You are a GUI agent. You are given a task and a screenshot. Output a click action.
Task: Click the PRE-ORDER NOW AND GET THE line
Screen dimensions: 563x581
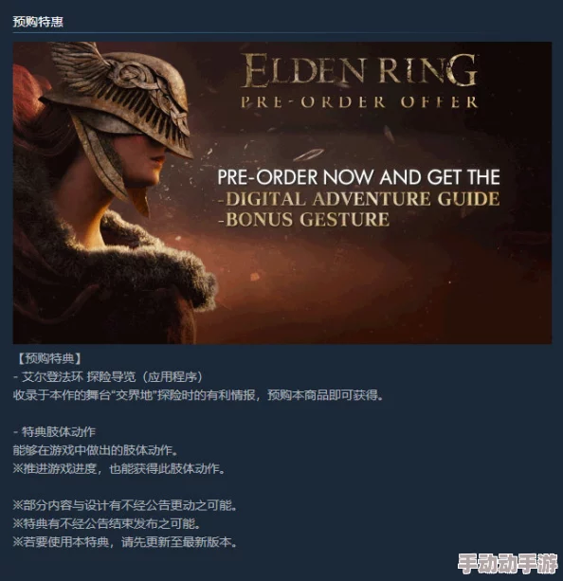pos(358,176)
